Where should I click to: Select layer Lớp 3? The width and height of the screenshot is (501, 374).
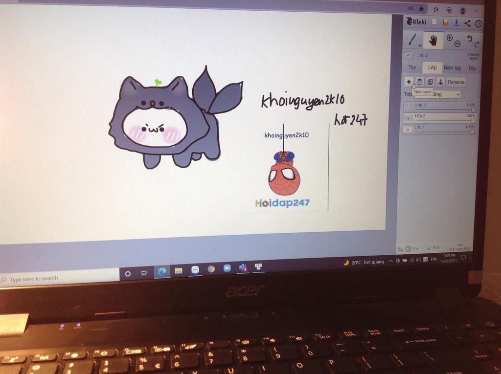point(440,106)
